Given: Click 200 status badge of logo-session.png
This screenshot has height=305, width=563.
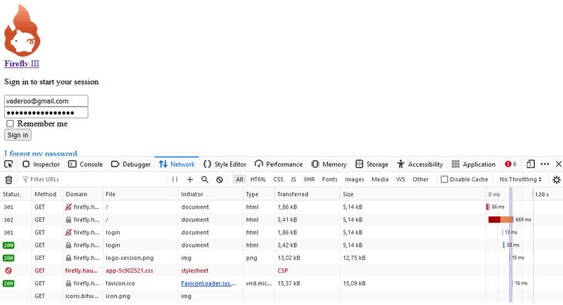Looking at the screenshot, I should (x=8, y=258).
